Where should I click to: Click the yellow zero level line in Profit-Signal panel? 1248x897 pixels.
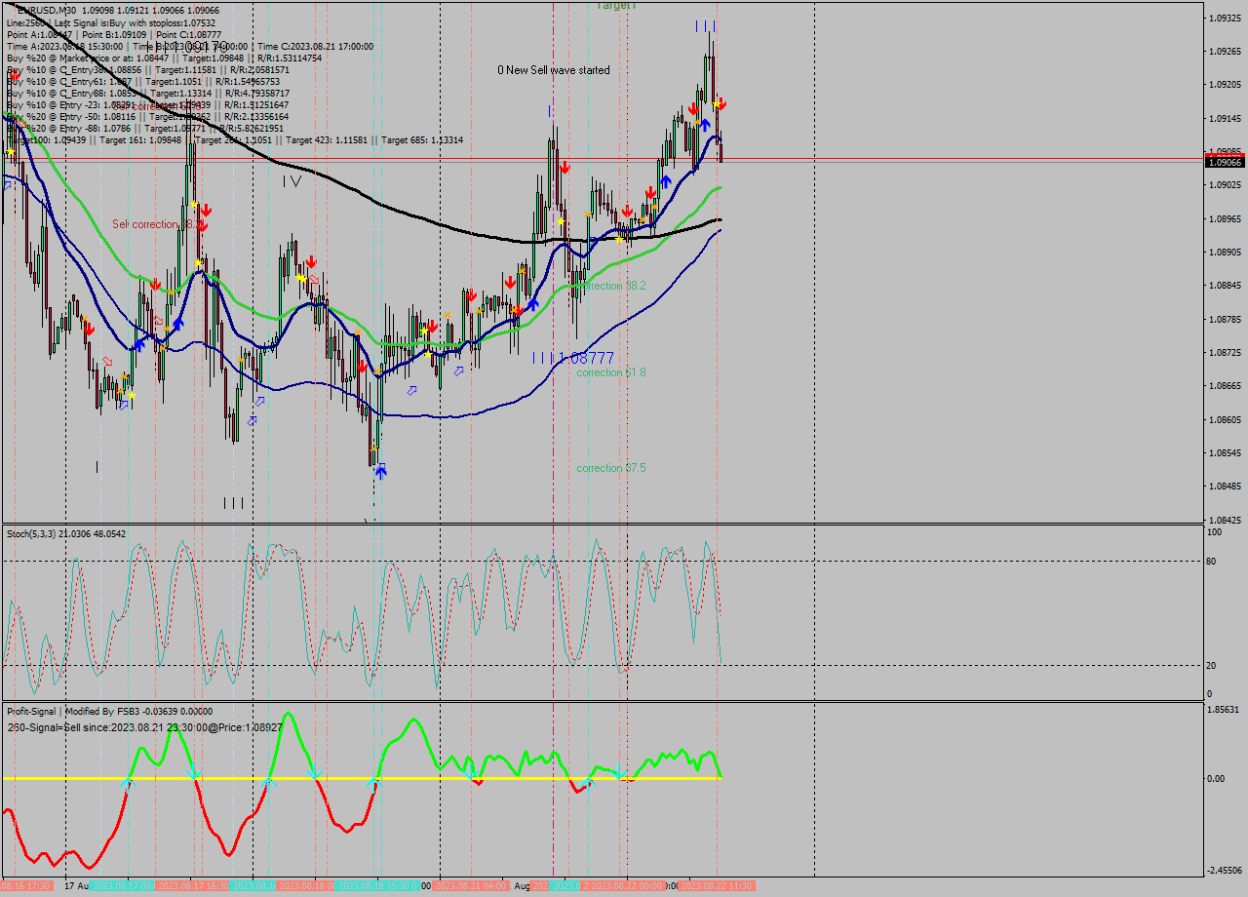[292, 778]
